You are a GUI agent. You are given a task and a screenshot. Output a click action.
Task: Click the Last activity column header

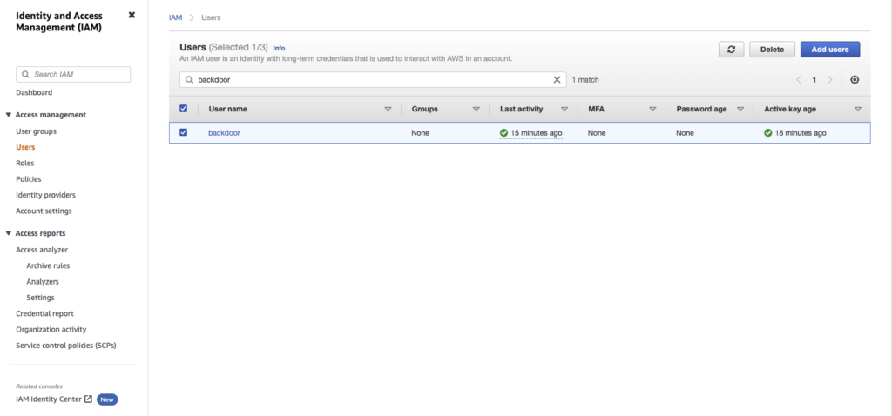[522, 109]
